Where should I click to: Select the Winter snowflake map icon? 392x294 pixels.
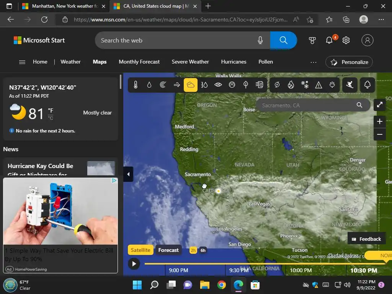[x=305, y=85]
